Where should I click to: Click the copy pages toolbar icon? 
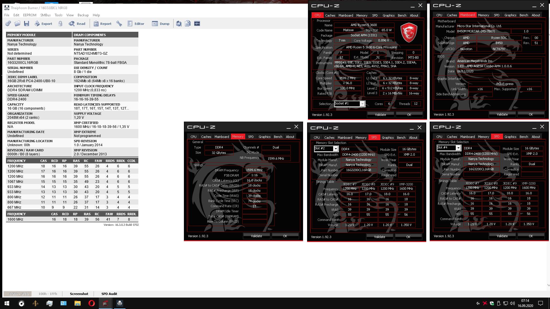click(x=188, y=24)
